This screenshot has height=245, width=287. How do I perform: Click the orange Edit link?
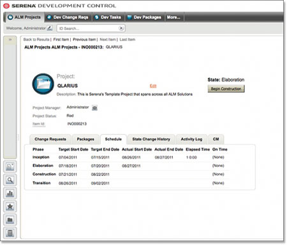[153, 86]
